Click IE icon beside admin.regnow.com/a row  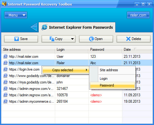tap(5, 95)
